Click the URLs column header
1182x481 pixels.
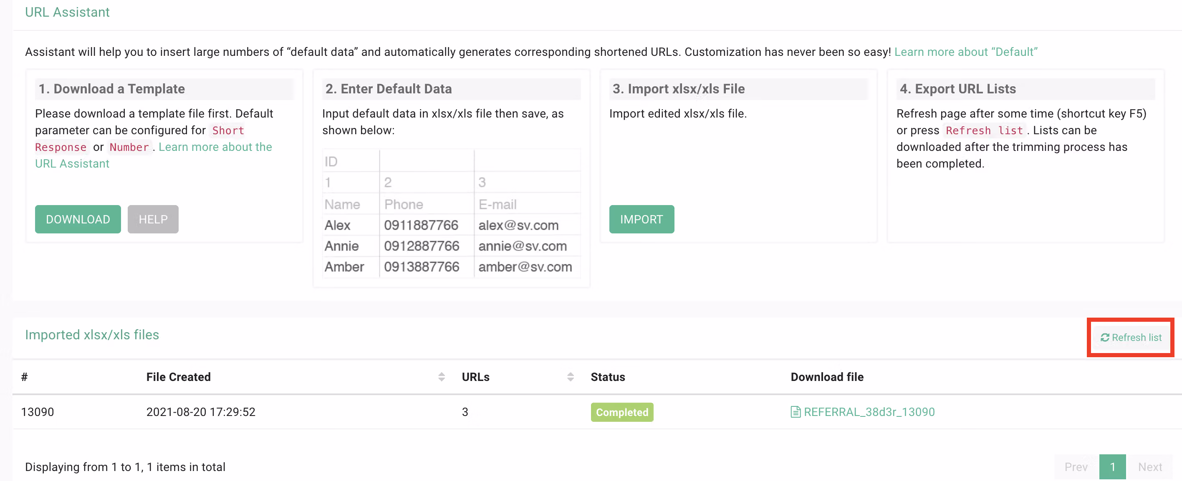(x=475, y=376)
